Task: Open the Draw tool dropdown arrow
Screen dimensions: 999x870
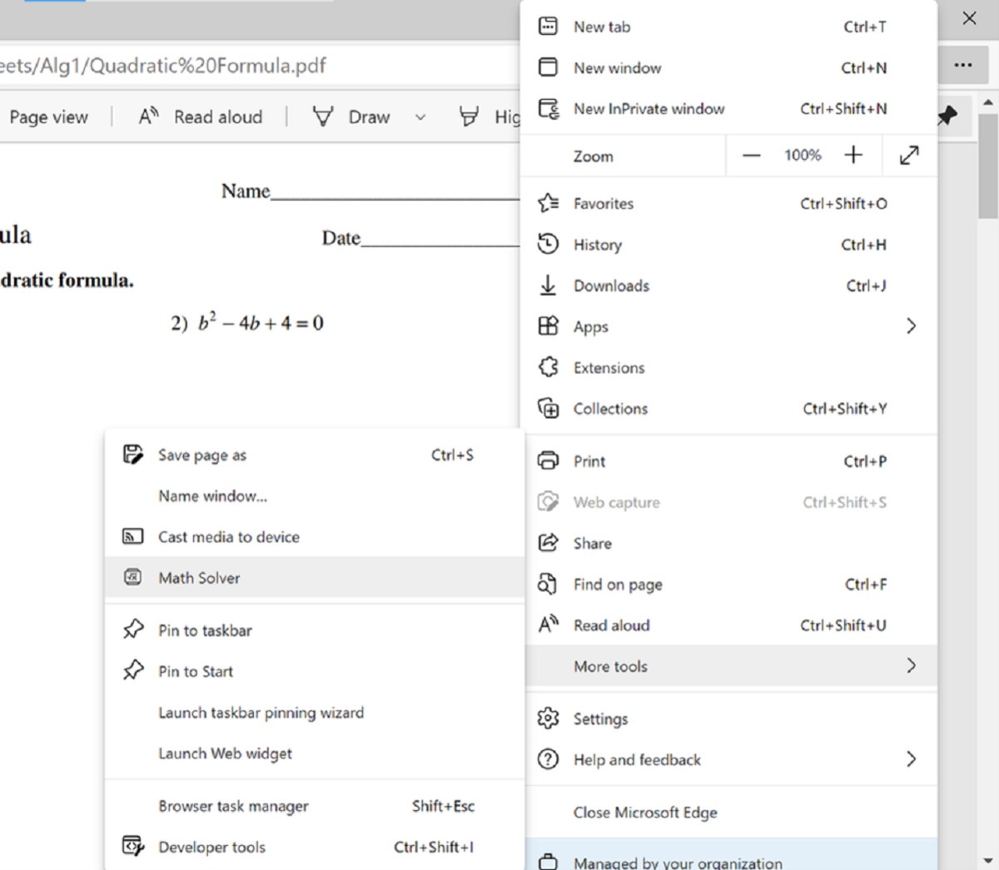Action: [x=420, y=117]
